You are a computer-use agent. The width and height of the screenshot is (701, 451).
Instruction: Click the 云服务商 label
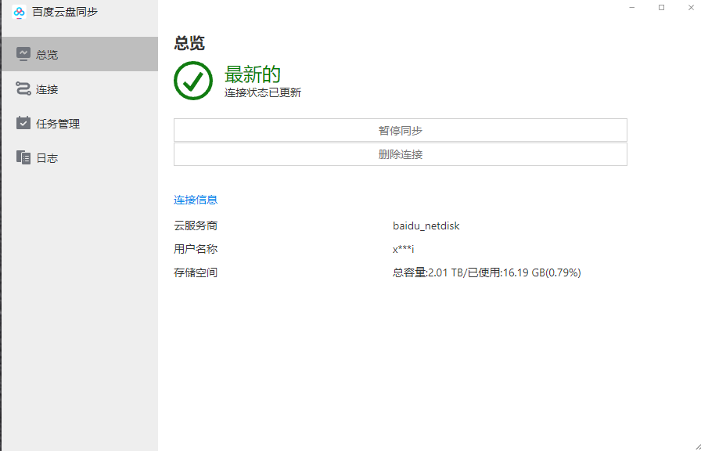click(196, 225)
